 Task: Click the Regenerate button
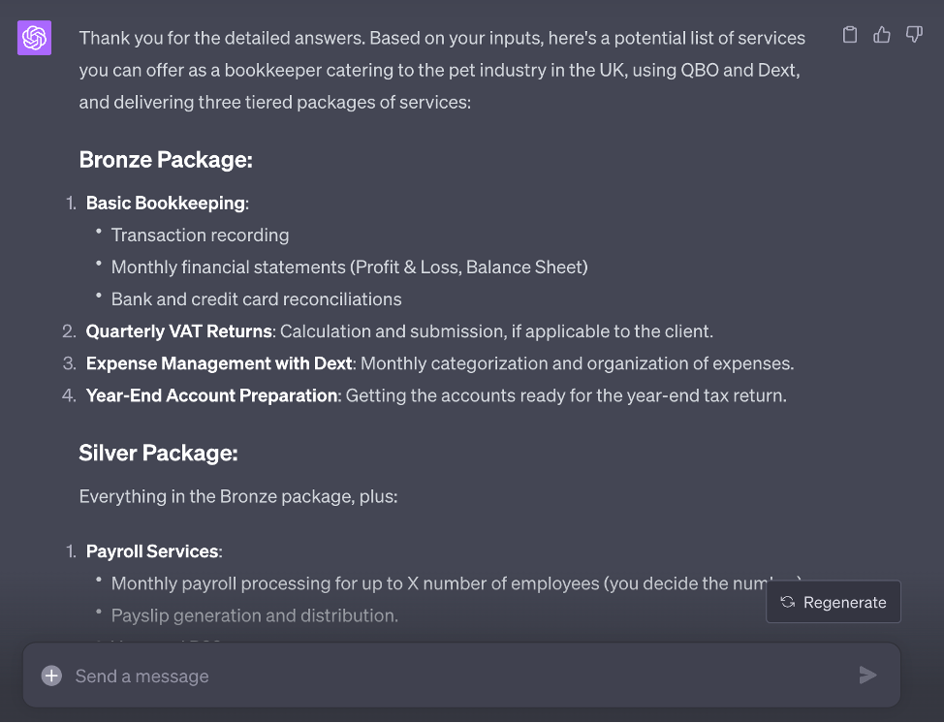(x=834, y=602)
